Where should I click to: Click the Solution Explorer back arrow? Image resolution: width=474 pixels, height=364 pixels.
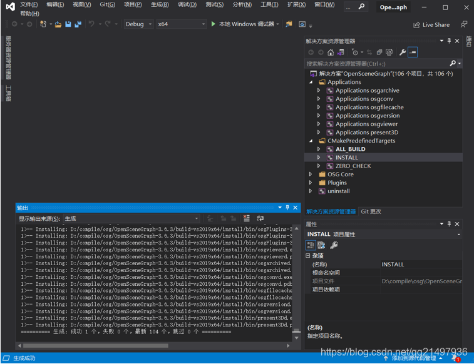tap(311, 52)
